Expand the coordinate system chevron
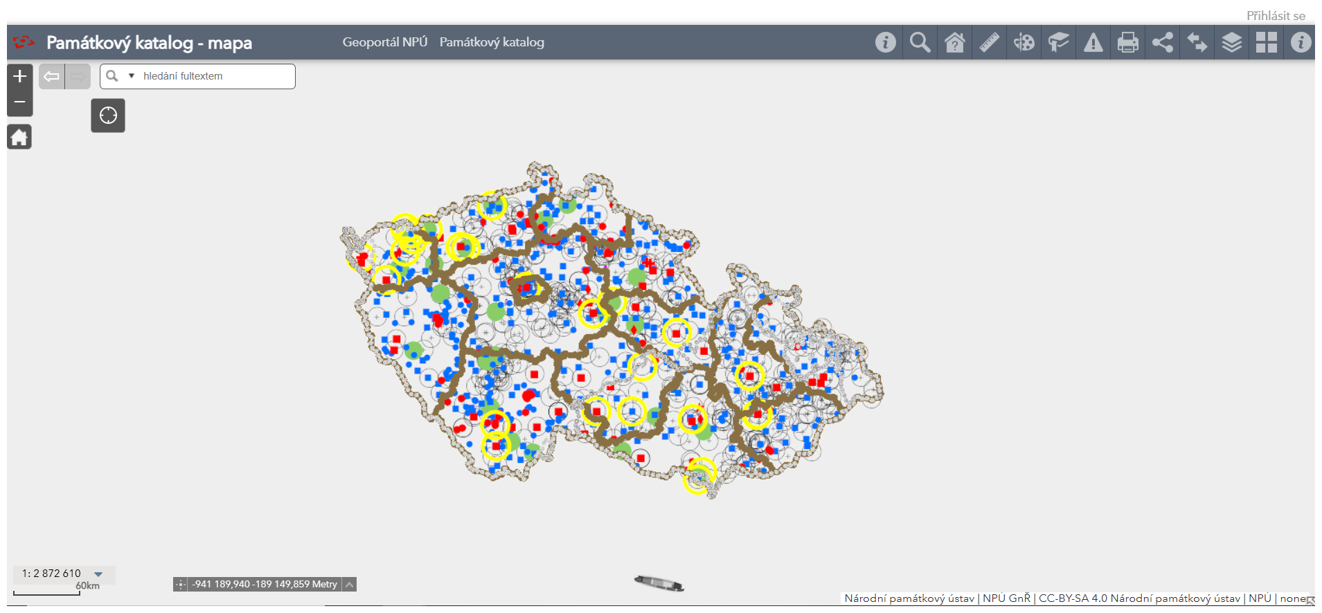The height and width of the screenshot is (613, 1322). pyautogui.click(x=350, y=585)
